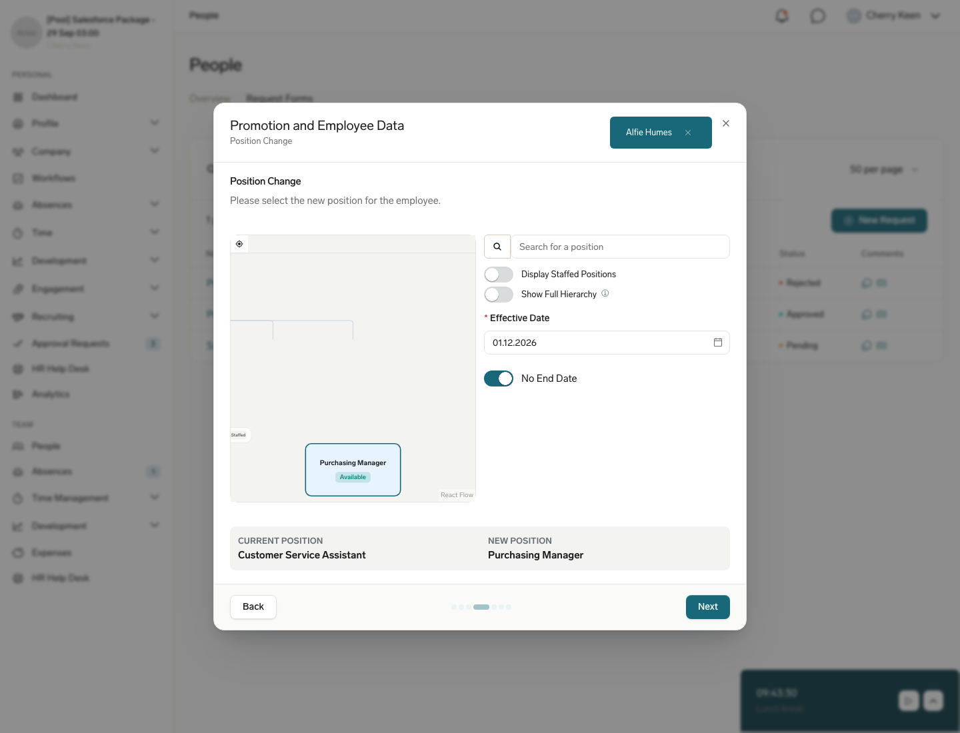Enable the Display Staffed Positions toggle

point(499,275)
